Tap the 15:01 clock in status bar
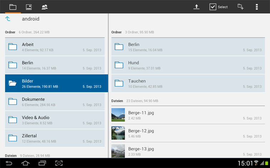This screenshot has height=168, width=270. [245, 163]
